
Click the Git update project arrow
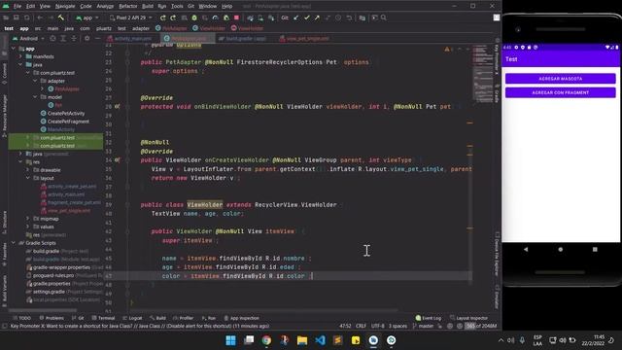[295, 17]
